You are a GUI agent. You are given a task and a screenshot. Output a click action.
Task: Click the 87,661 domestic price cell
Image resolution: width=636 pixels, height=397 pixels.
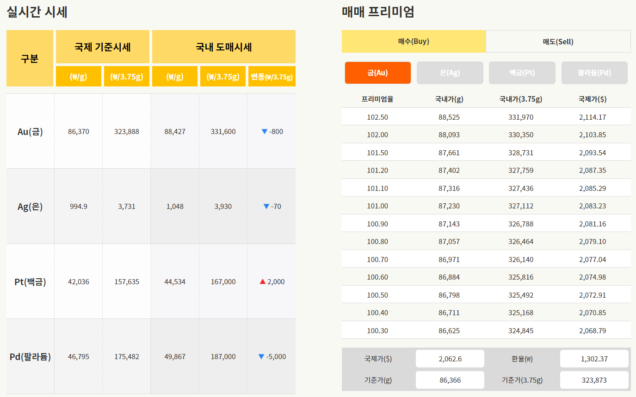coord(449,153)
